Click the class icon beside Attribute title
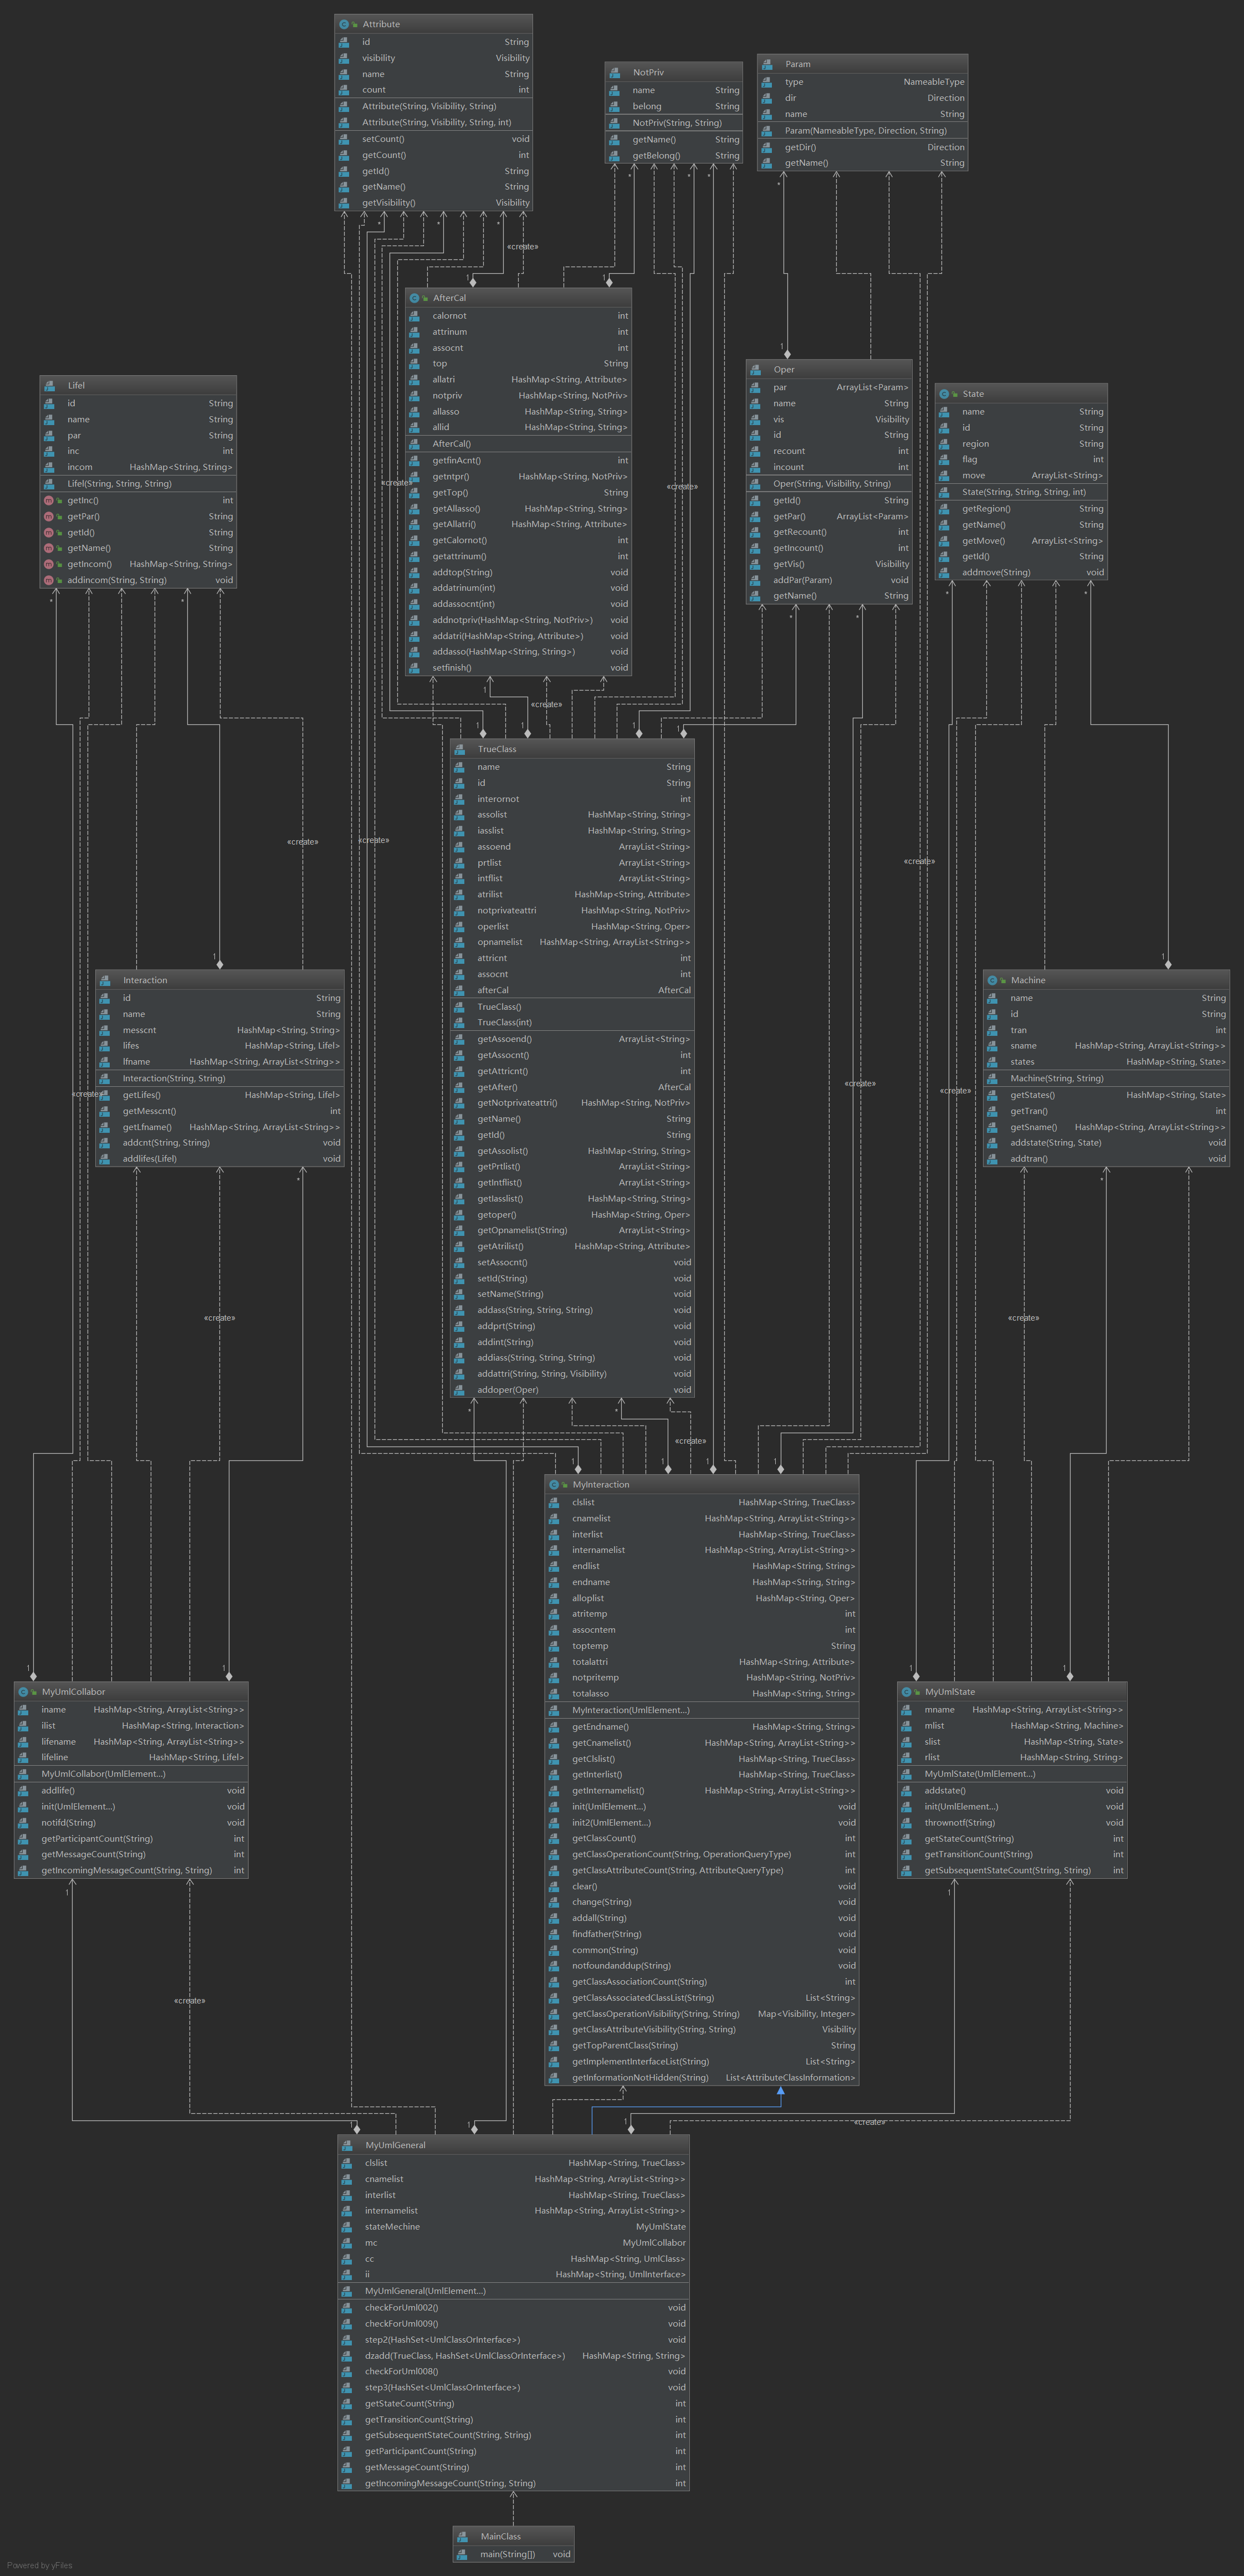 pos(344,24)
